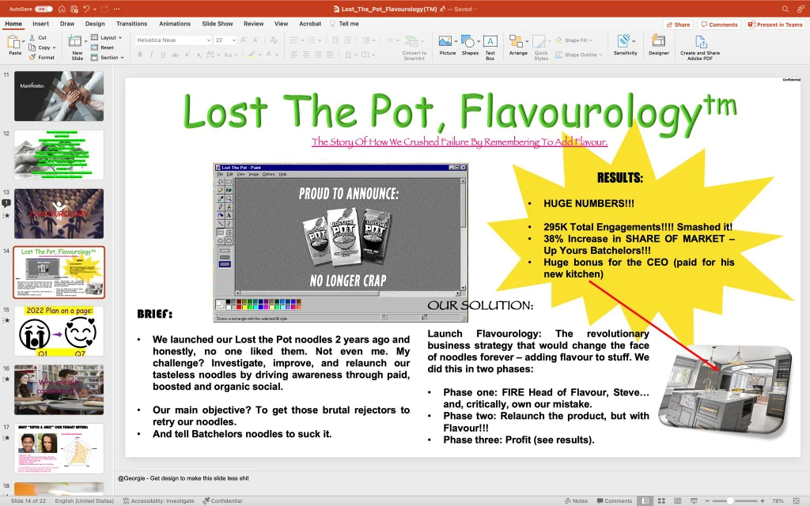Click Create and Share Adobe PDF
This screenshot has width=810, height=506.
click(700, 46)
